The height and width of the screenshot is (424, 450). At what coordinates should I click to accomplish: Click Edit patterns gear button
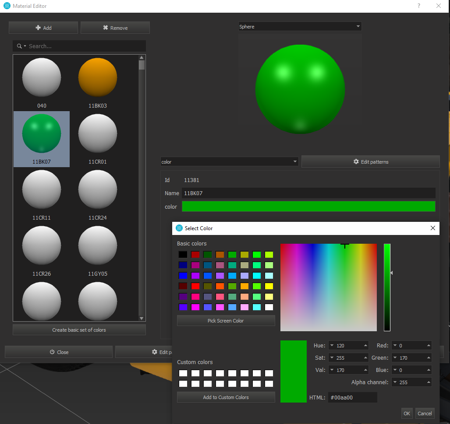click(370, 162)
